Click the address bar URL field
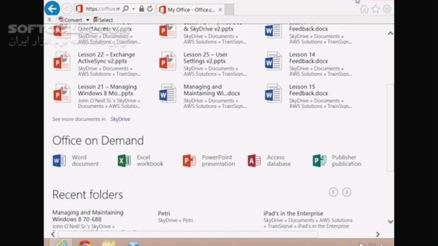 [x=102, y=9]
